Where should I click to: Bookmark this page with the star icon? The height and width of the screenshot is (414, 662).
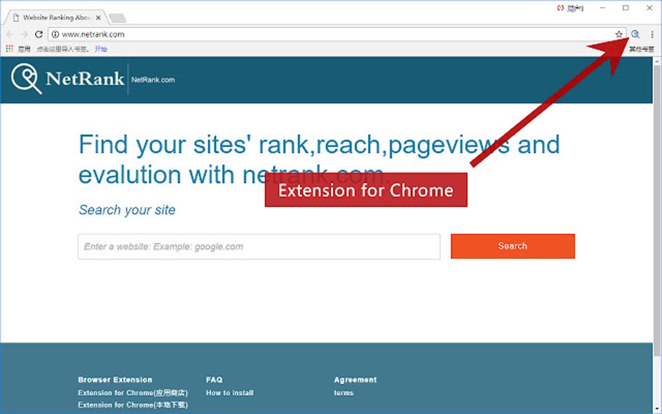619,34
